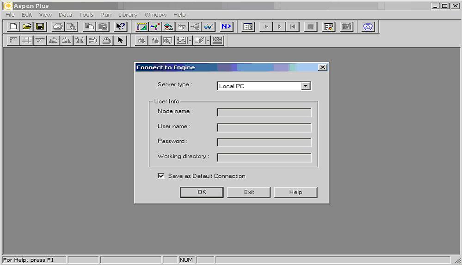
Task: Open the Library menu
Action: pos(128,15)
